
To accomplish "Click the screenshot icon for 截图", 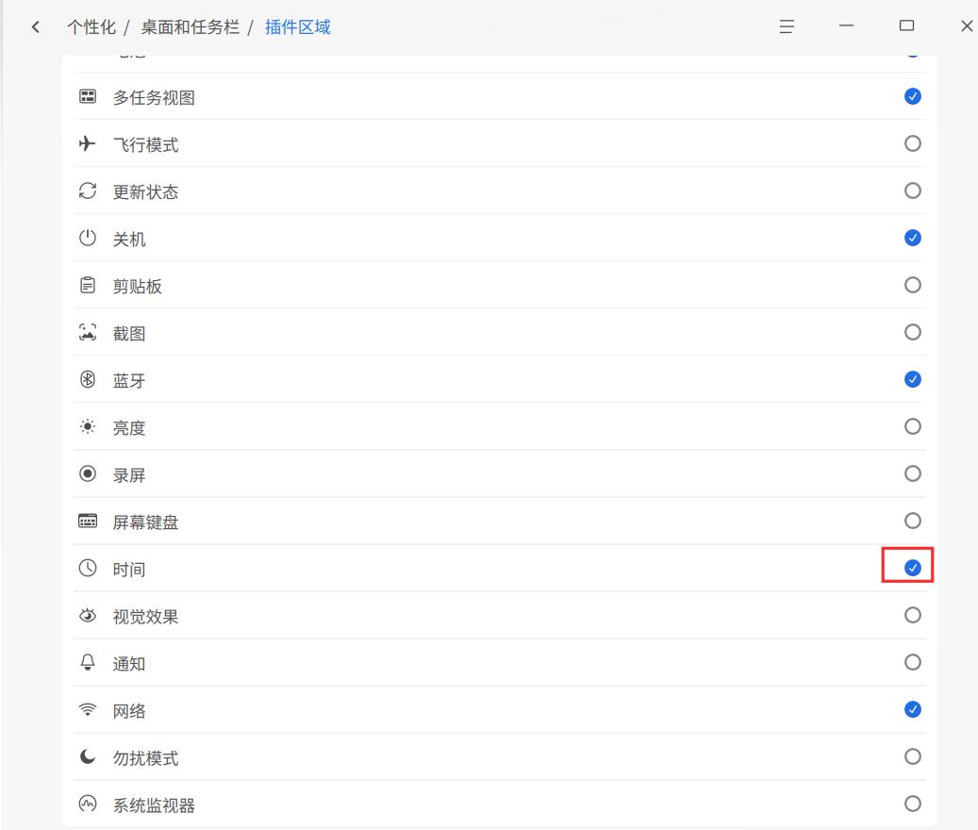I will (88, 332).
